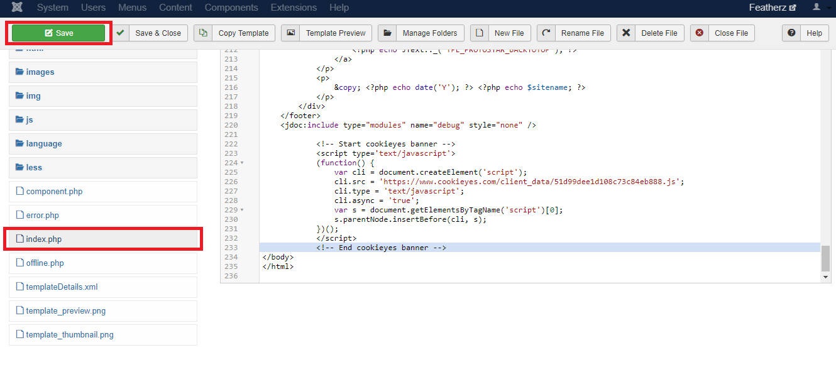
Task: Open component.php in the file tree
Action: (x=103, y=192)
